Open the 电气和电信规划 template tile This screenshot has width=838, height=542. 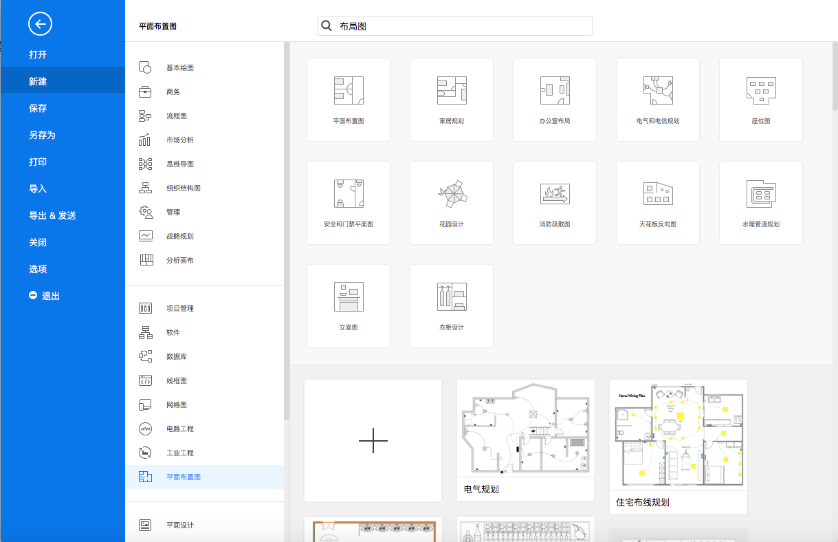[x=658, y=100]
